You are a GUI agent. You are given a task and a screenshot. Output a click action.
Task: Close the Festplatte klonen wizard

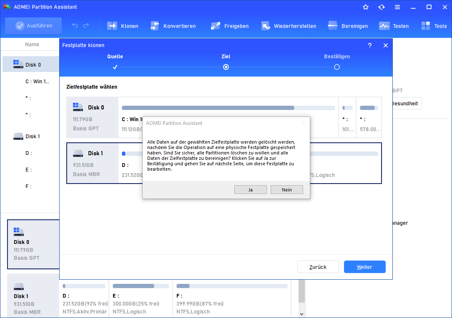point(385,45)
